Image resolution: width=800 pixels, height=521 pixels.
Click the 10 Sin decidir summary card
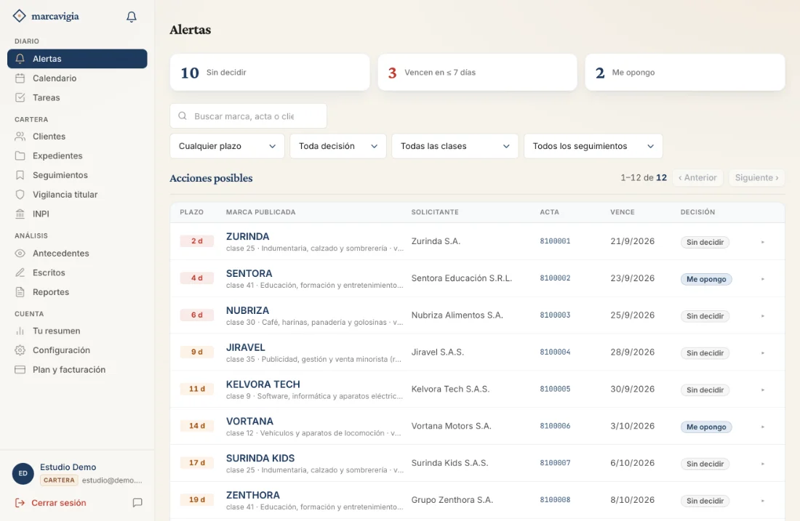(x=269, y=73)
